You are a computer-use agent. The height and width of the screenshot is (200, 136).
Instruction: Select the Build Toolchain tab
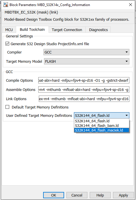[32, 29]
